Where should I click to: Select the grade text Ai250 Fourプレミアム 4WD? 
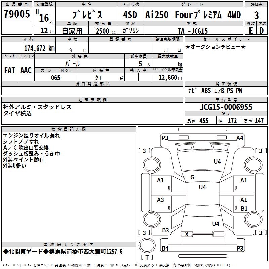(x=193, y=14)
